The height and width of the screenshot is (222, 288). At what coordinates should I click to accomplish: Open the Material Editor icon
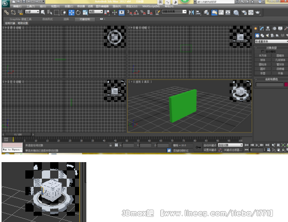(x=236, y=12)
